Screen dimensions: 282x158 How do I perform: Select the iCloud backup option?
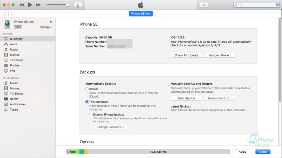pos(87,89)
